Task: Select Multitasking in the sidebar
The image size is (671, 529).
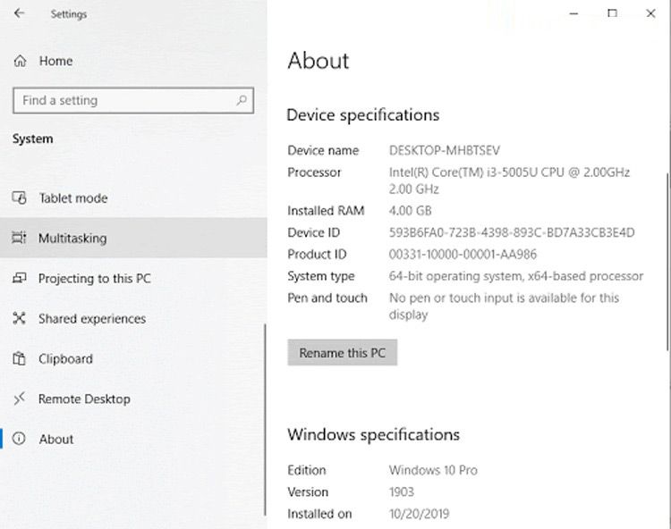Action: [x=133, y=238]
